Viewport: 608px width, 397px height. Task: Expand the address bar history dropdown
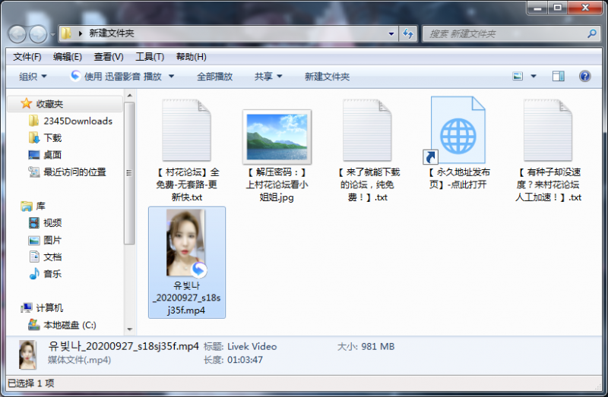pos(391,33)
